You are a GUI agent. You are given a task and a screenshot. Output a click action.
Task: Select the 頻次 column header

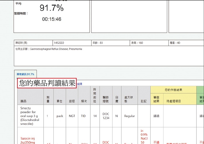(x=84, y=101)
